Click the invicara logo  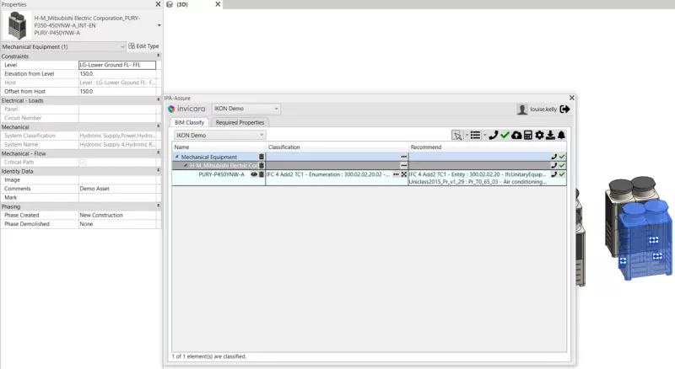[x=186, y=109]
